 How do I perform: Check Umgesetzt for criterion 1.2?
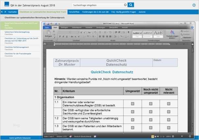click(x=132, y=120)
